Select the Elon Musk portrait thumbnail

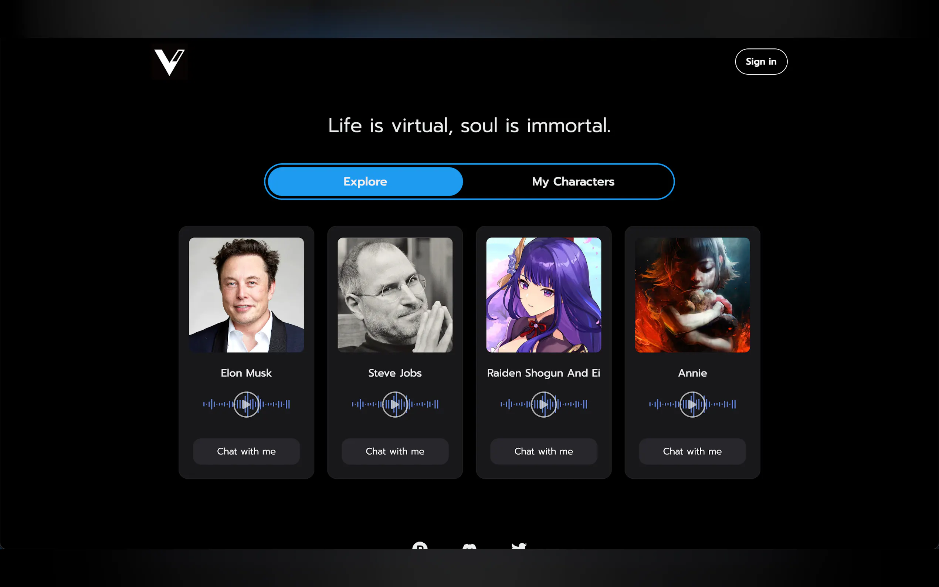246,295
